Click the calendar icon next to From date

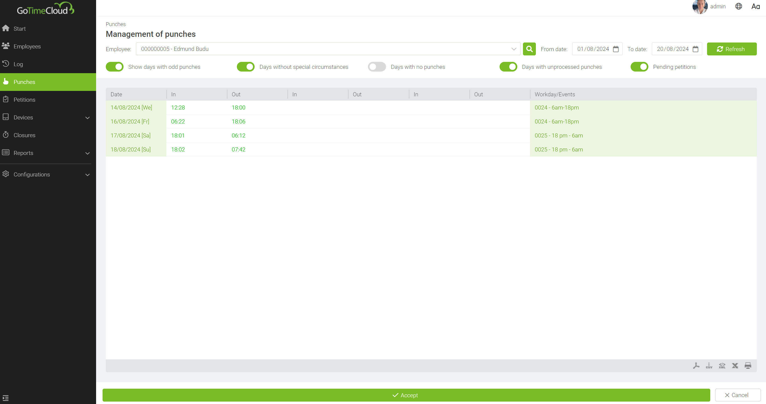[x=616, y=49]
